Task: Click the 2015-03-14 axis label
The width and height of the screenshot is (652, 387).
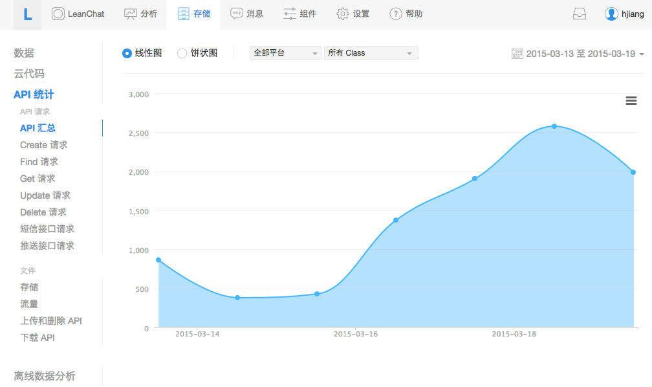Action: [x=197, y=334]
